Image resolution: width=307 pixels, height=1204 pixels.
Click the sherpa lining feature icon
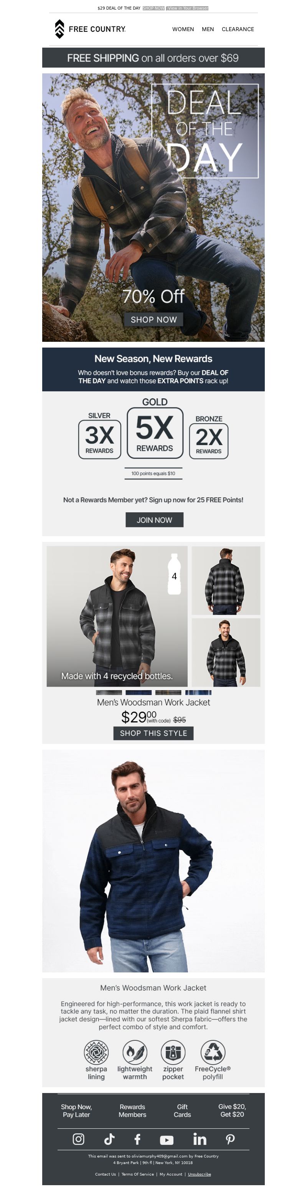coord(96,1052)
